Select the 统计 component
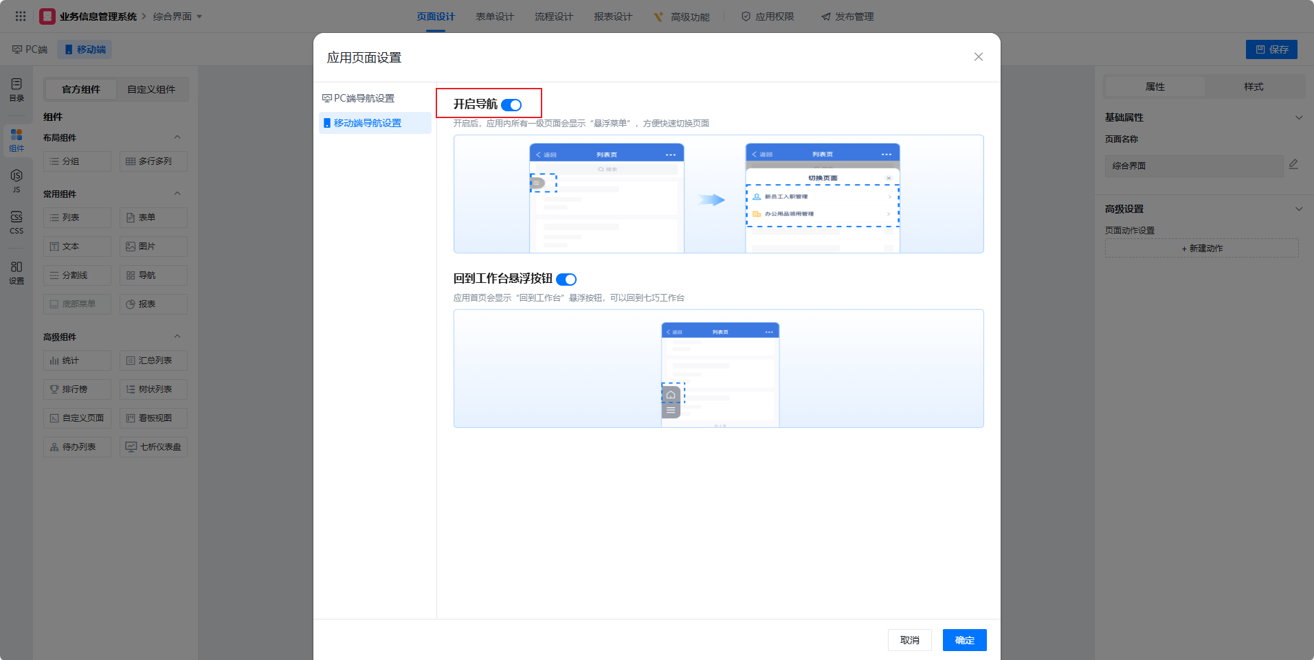 tap(77, 361)
